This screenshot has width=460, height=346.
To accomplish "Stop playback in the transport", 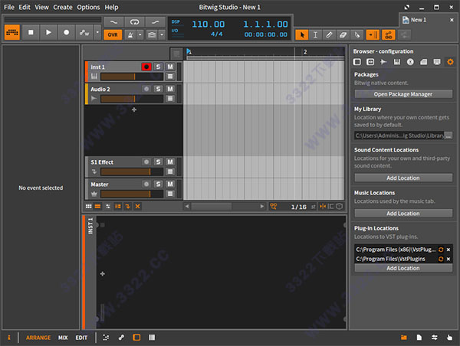I will pyautogui.click(x=31, y=32).
